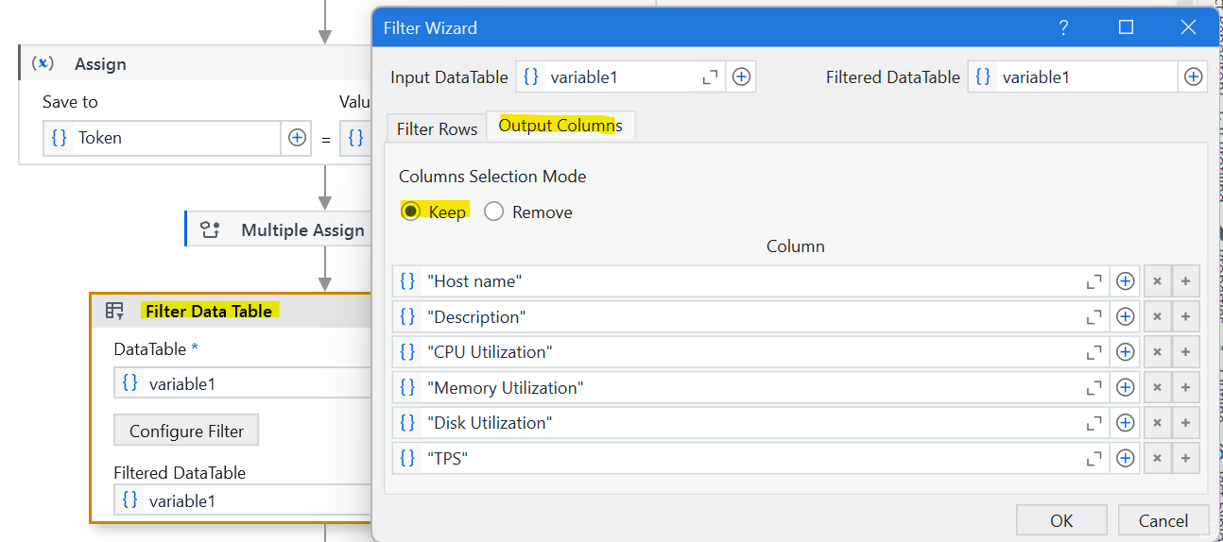Delete the "Disk Utilization" column row
The height and width of the screenshot is (542, 1223).
point(1157,423)
